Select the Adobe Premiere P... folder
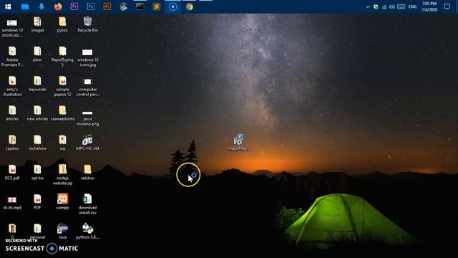The image size is (458, 258). pos(12,57)
